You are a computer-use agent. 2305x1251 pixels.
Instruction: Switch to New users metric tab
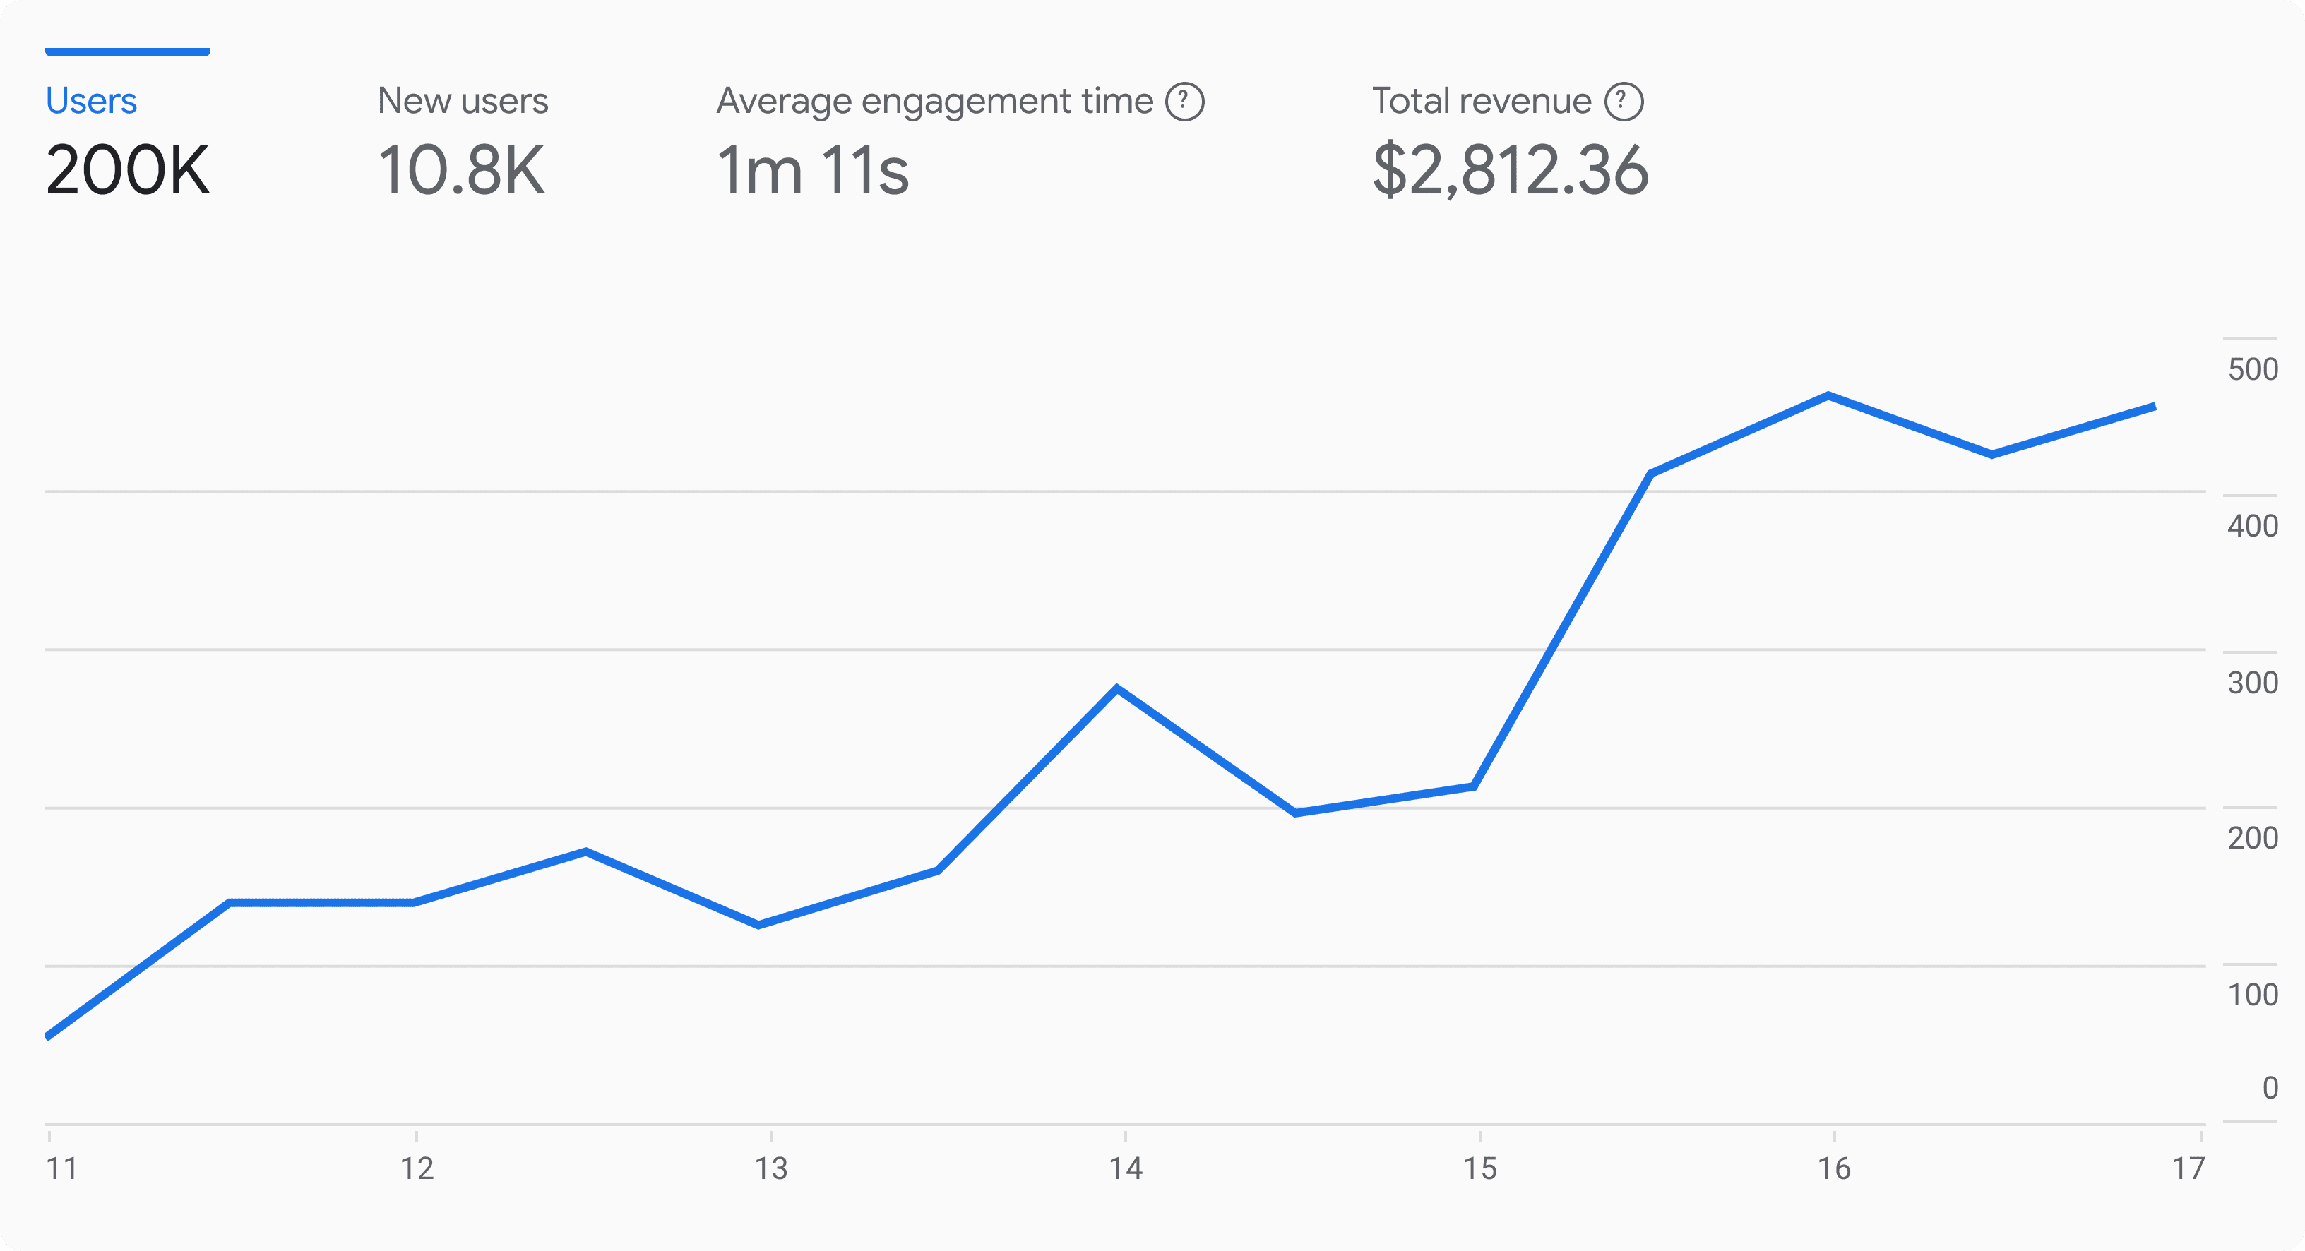pyautogui.click(x=463, y=101)
